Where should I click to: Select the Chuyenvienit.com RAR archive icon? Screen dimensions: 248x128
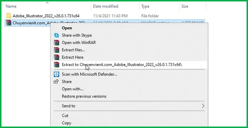(9, 23)
